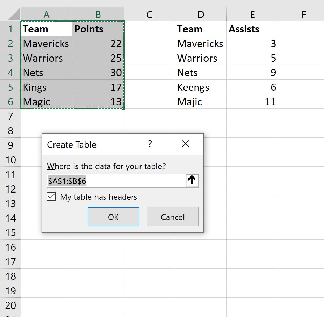Open the Create Table help icon

(150, 144)
